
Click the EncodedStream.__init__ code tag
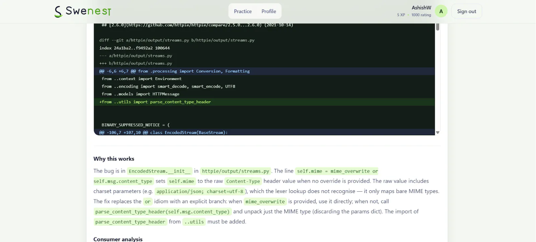pyautogui.click(x=159, y=171)
